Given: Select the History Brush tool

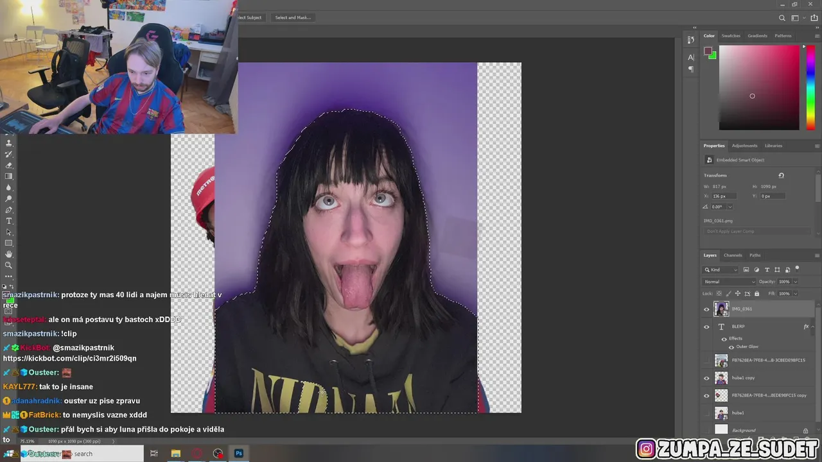Looking at the screenshot, I should pyautogui.click(x=9, y=154).
